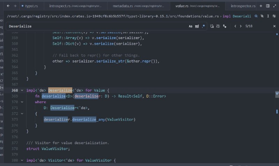
Task: Switch to the typst.rs tab
Action: tap(31, 6)
